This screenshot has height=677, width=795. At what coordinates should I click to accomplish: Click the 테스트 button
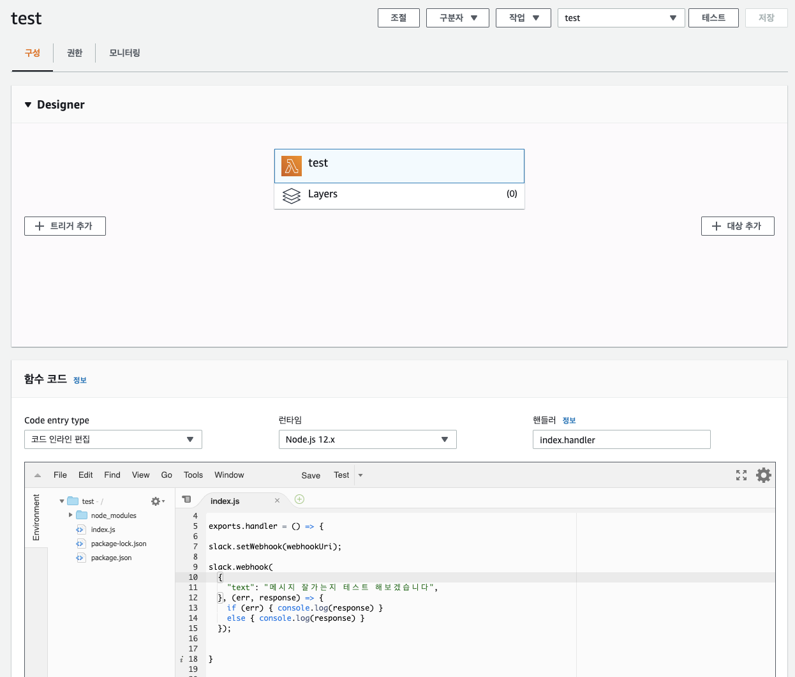pos(713,18)
